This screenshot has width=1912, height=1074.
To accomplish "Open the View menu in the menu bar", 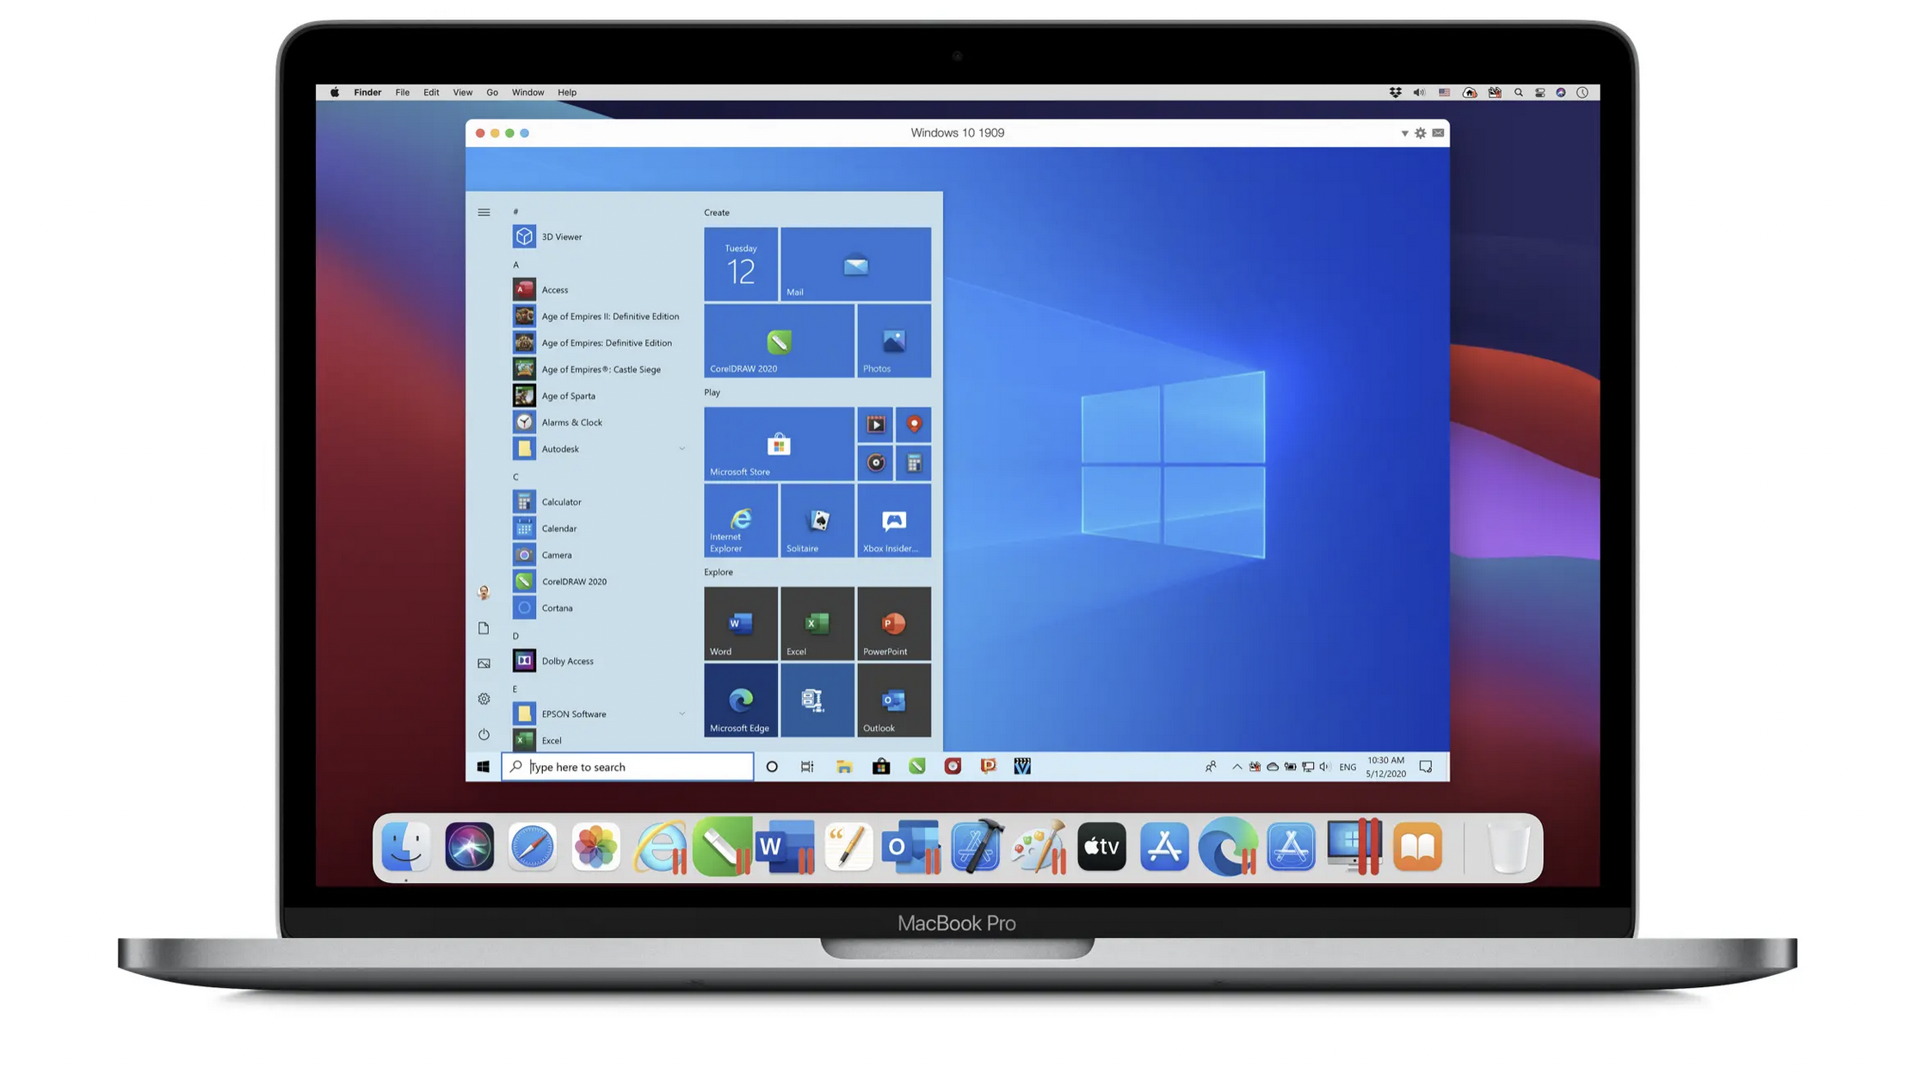I will pyautogui.click(x=462, y=92).
